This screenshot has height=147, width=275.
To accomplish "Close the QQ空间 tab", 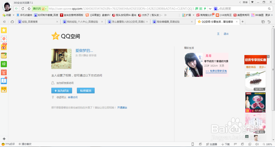I will click(x=237, y=21).
